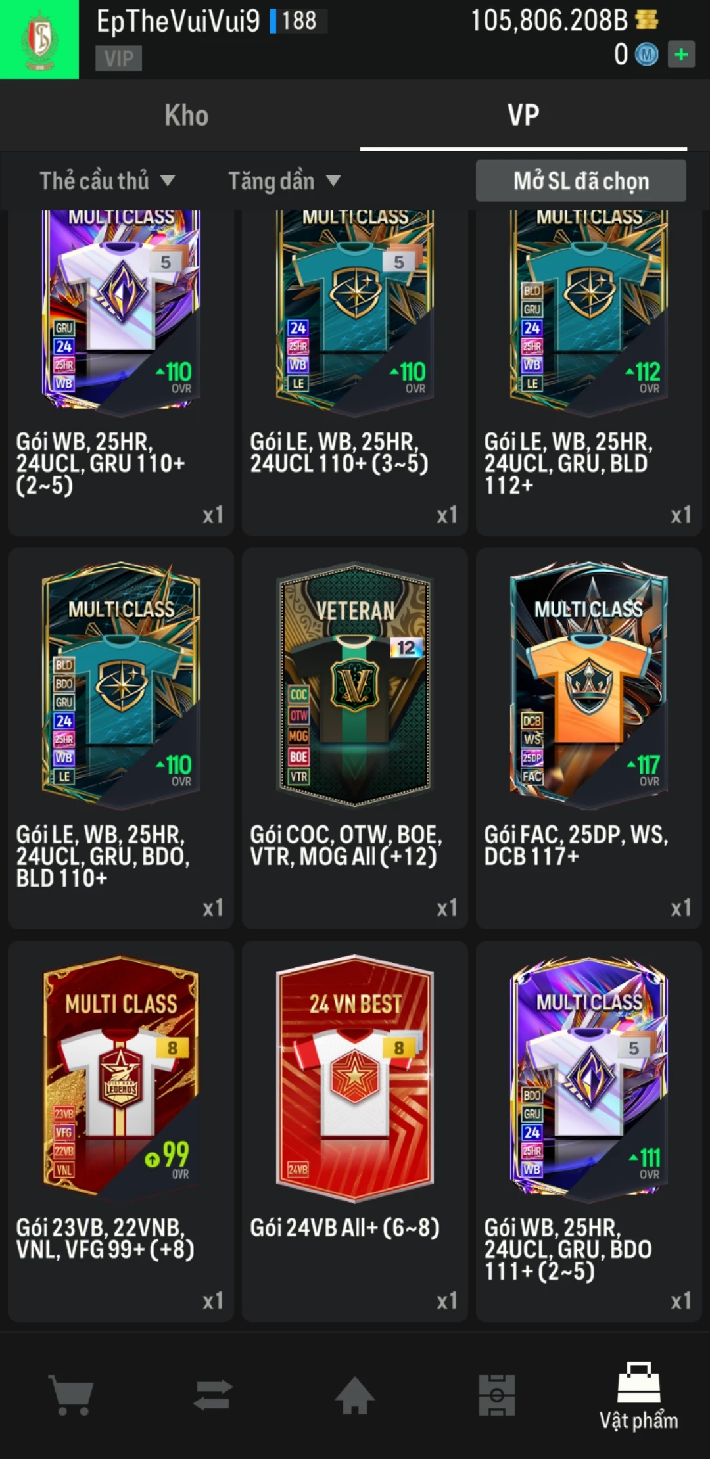This screenshot has width=710, height=1459.
Task: Open the squad pitch icon
Action: point(497,1395)
